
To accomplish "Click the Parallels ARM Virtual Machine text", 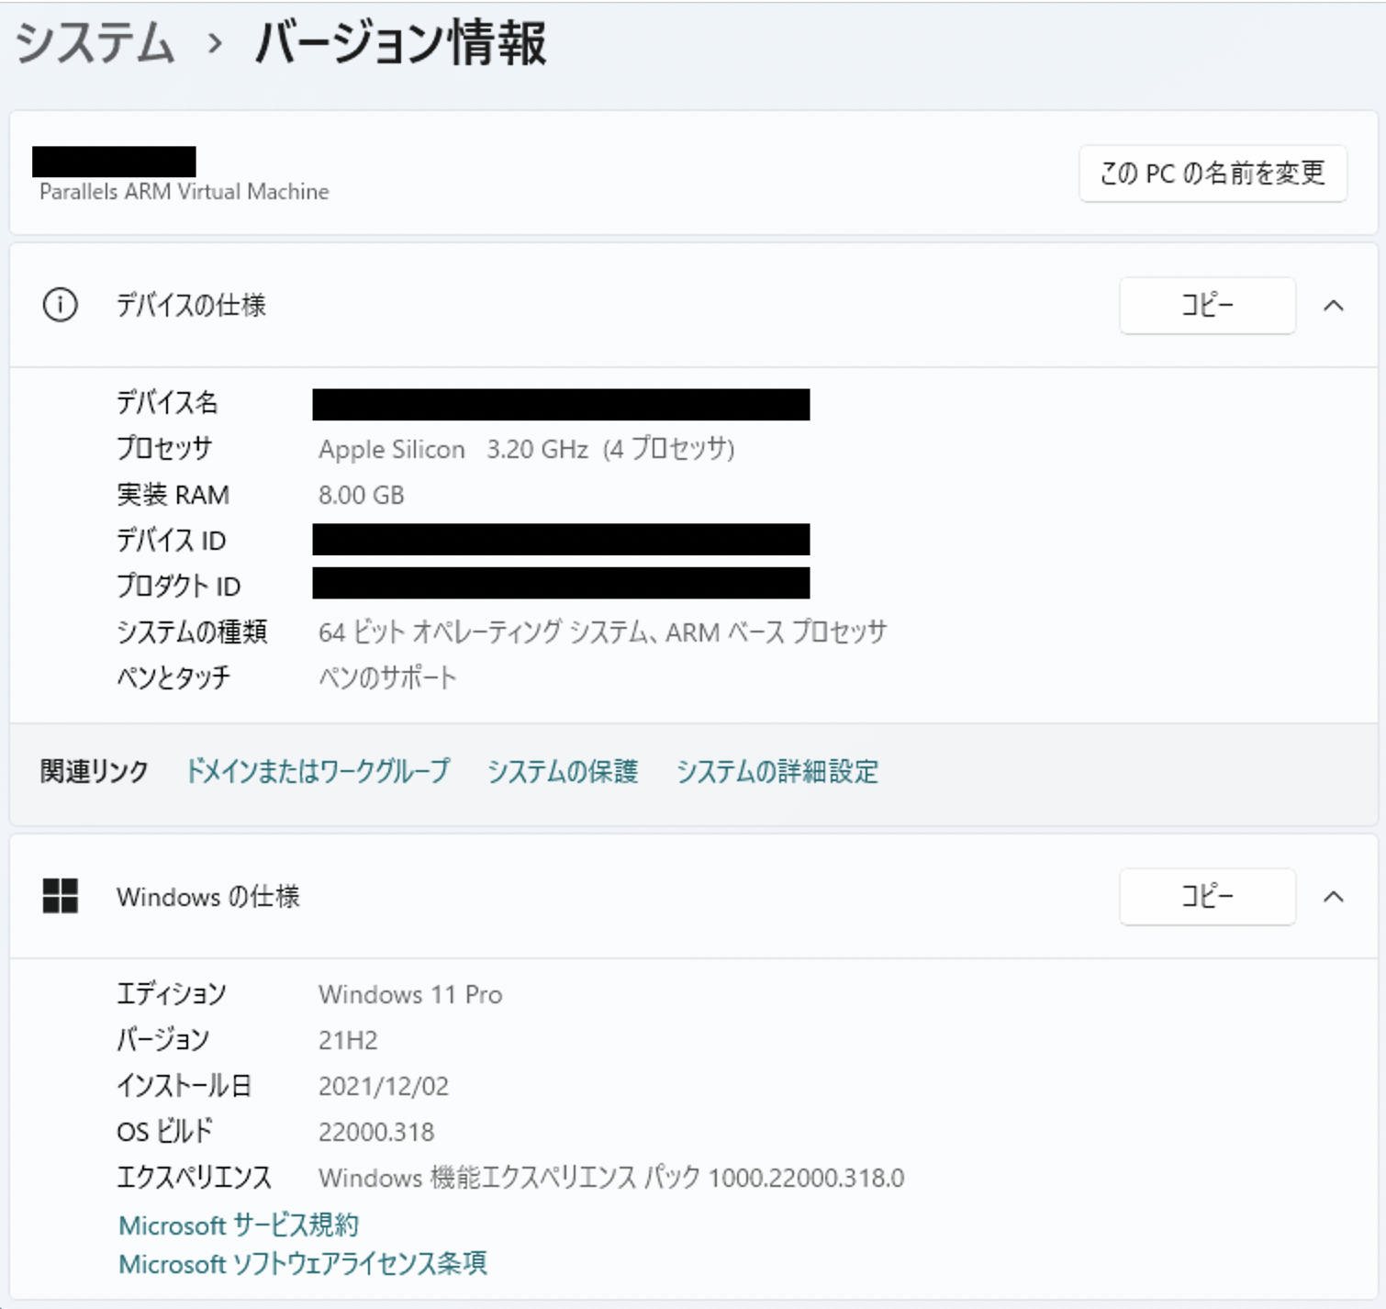I will click(x=184, y=192).
